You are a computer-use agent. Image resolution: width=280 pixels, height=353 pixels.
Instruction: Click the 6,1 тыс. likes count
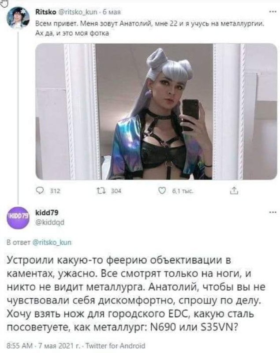coord(183,191)
